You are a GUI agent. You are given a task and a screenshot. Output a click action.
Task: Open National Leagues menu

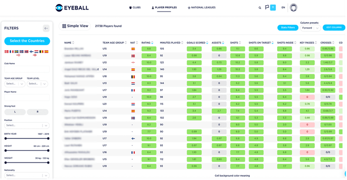tap(201, 7)
